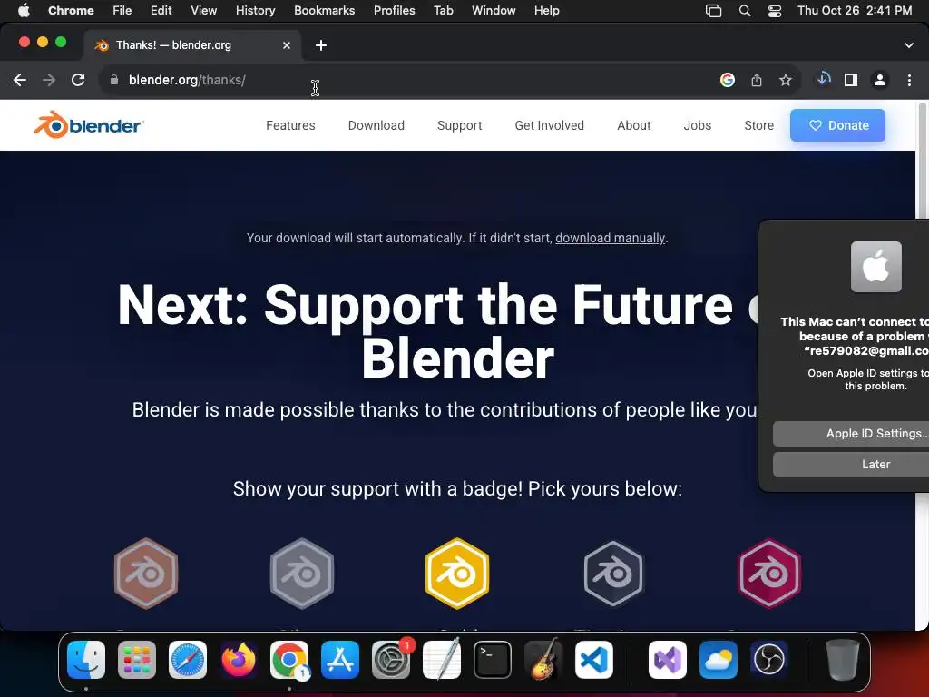Click the screen mirroring menu bar icon

pyautogui.click(x=714, y=11)
